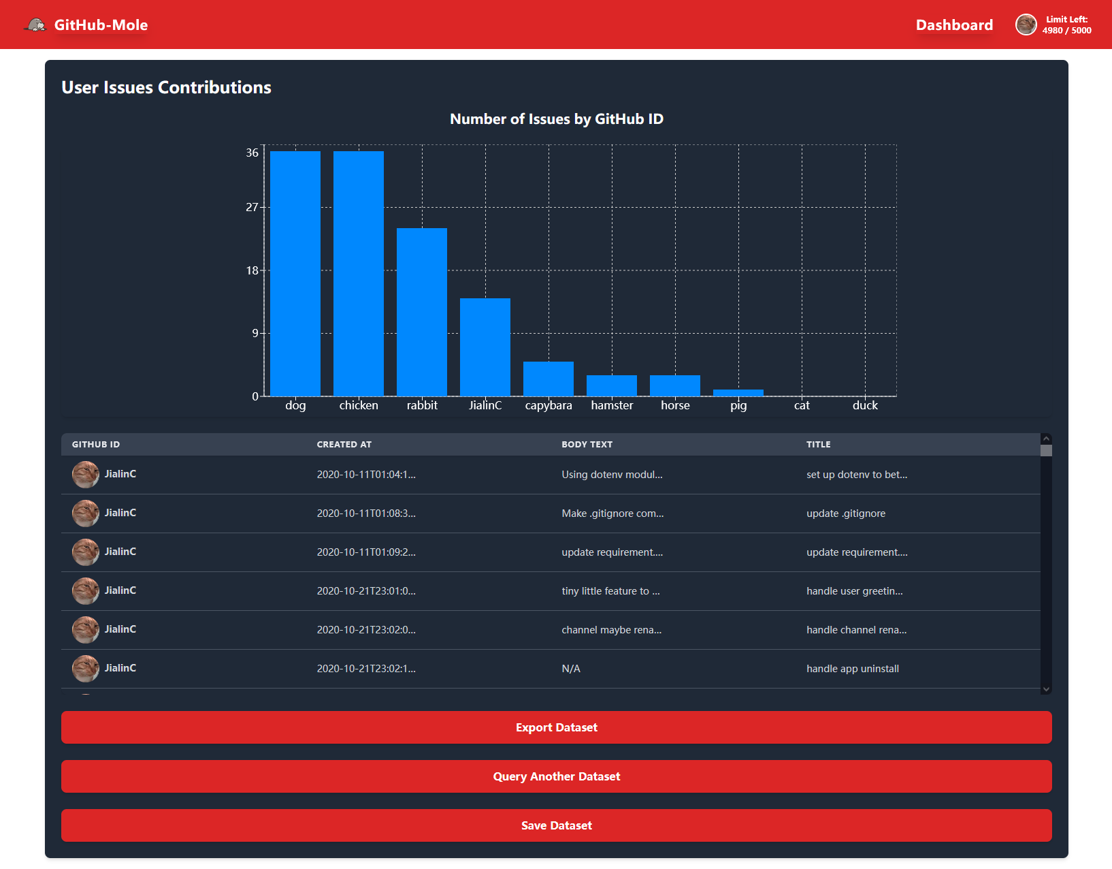1112x869 pixels.
Task: Click the table's vertical scrollbar thumb
Action: click(1046, 451)
